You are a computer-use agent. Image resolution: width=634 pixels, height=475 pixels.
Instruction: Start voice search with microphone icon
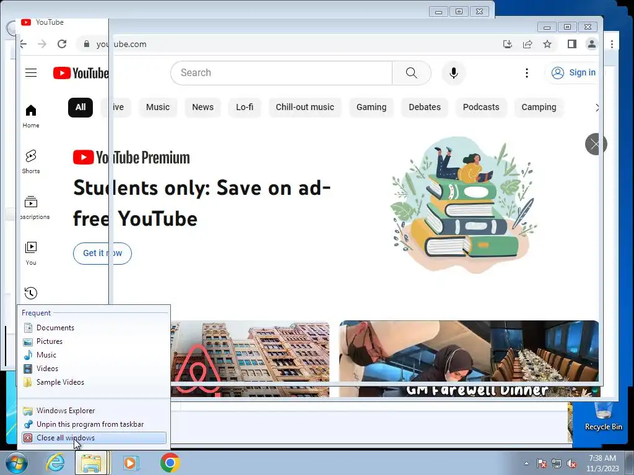(x=454, y=73)
